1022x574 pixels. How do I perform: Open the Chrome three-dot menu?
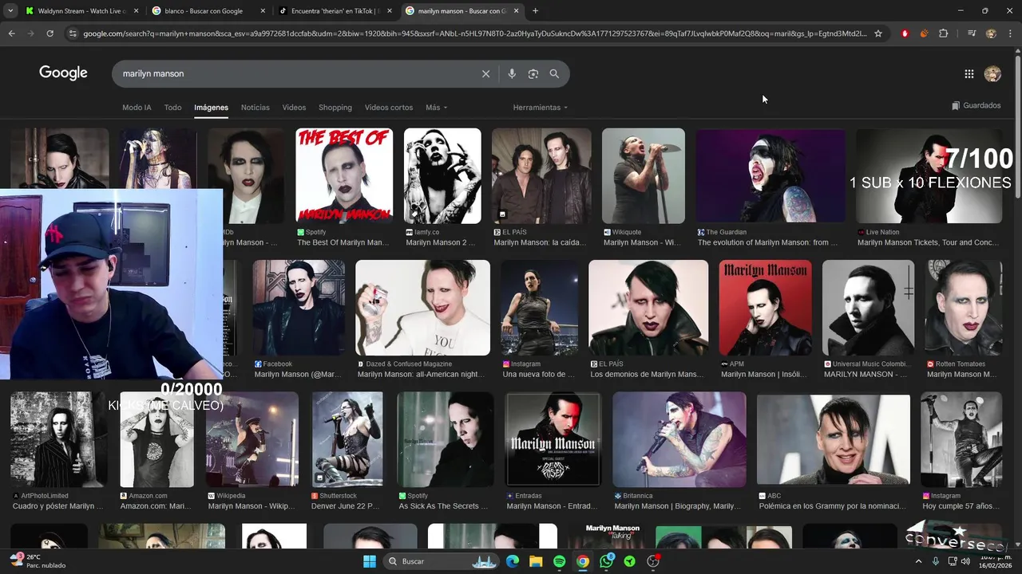pyautogui.click(x=1010, y=33)
